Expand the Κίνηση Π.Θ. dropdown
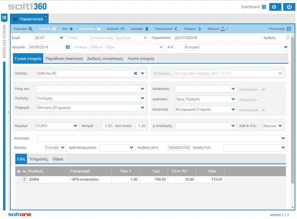 [283, 148]
